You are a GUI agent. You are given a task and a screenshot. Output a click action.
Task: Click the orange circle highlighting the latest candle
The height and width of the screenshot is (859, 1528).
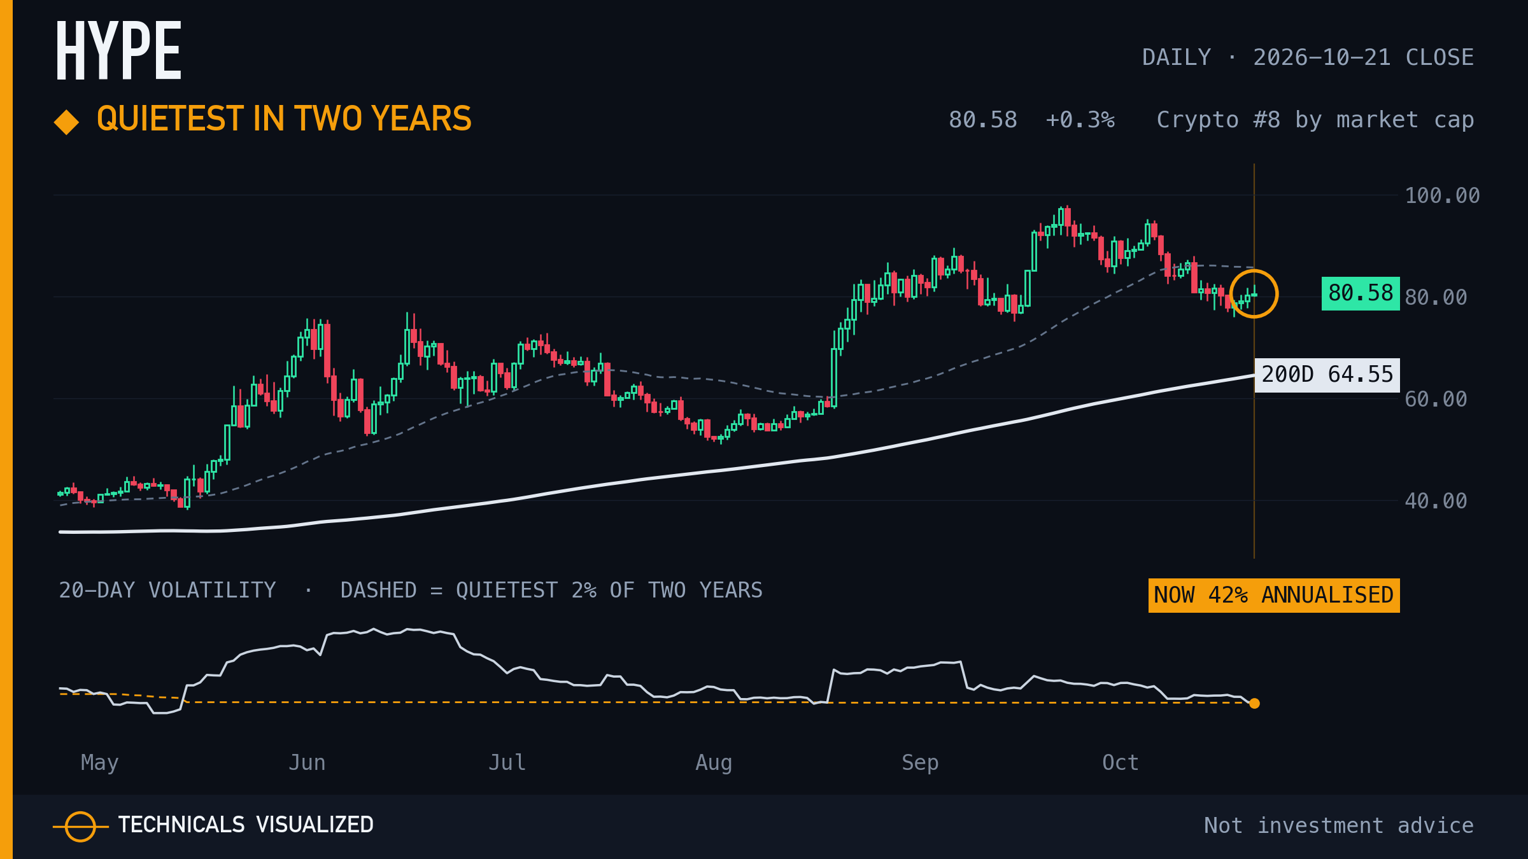coord(1254,293)
